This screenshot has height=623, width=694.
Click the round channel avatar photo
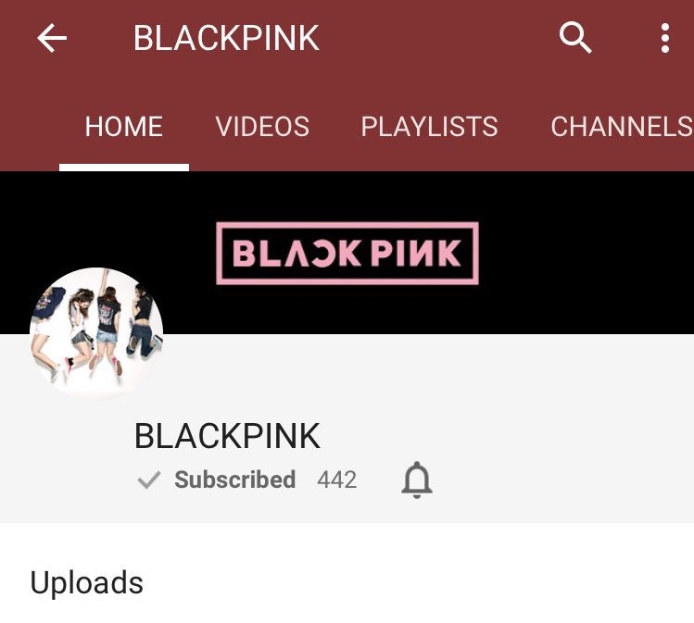tap(96, 334)
